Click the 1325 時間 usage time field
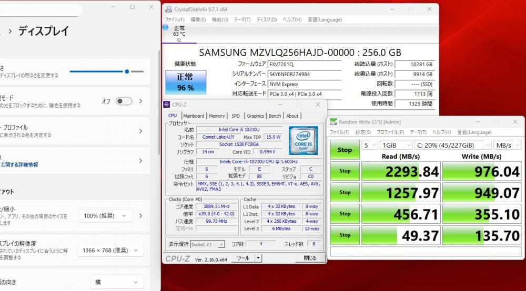 click(415, 104)
